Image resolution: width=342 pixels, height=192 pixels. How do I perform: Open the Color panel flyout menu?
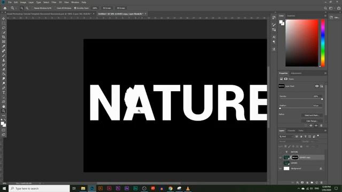point(325,16)
